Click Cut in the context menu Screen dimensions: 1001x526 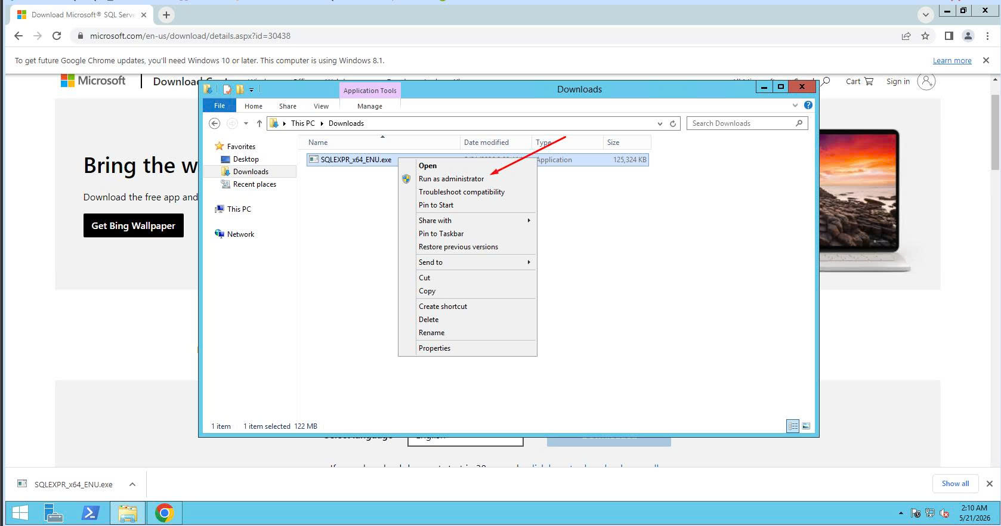424,278
